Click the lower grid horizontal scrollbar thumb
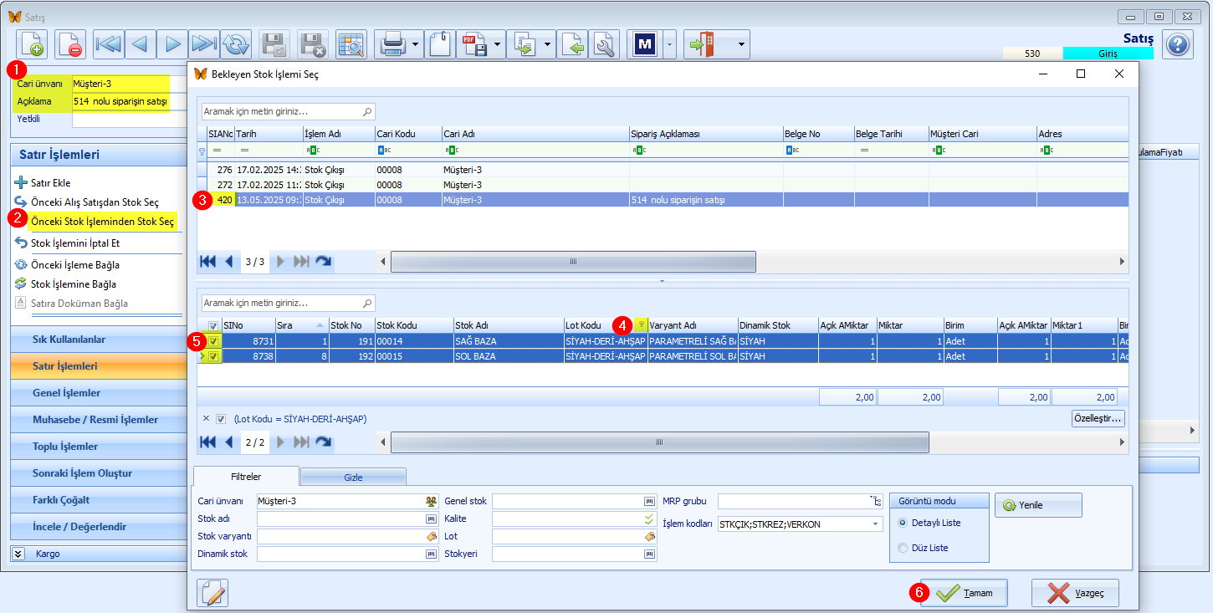This screenshot has height=613, width=1213. coord(659,442)
